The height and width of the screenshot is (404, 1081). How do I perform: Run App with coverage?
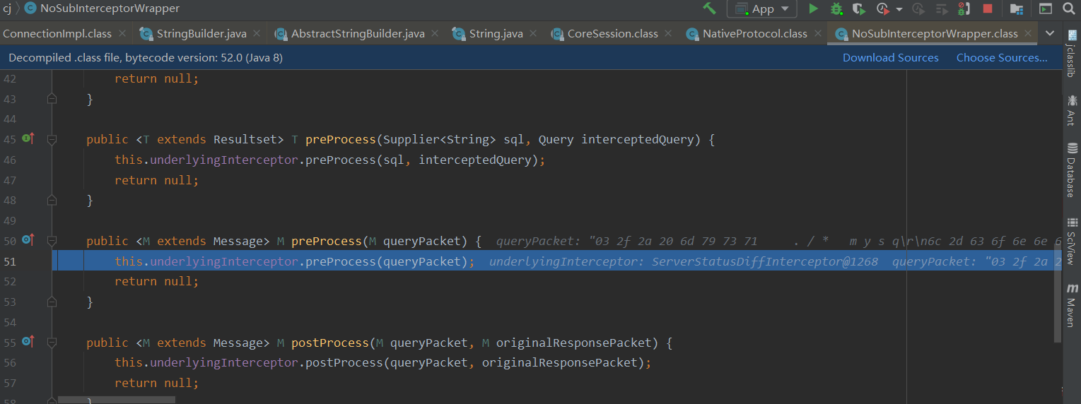pyautogui.click(x=859, y=8)
